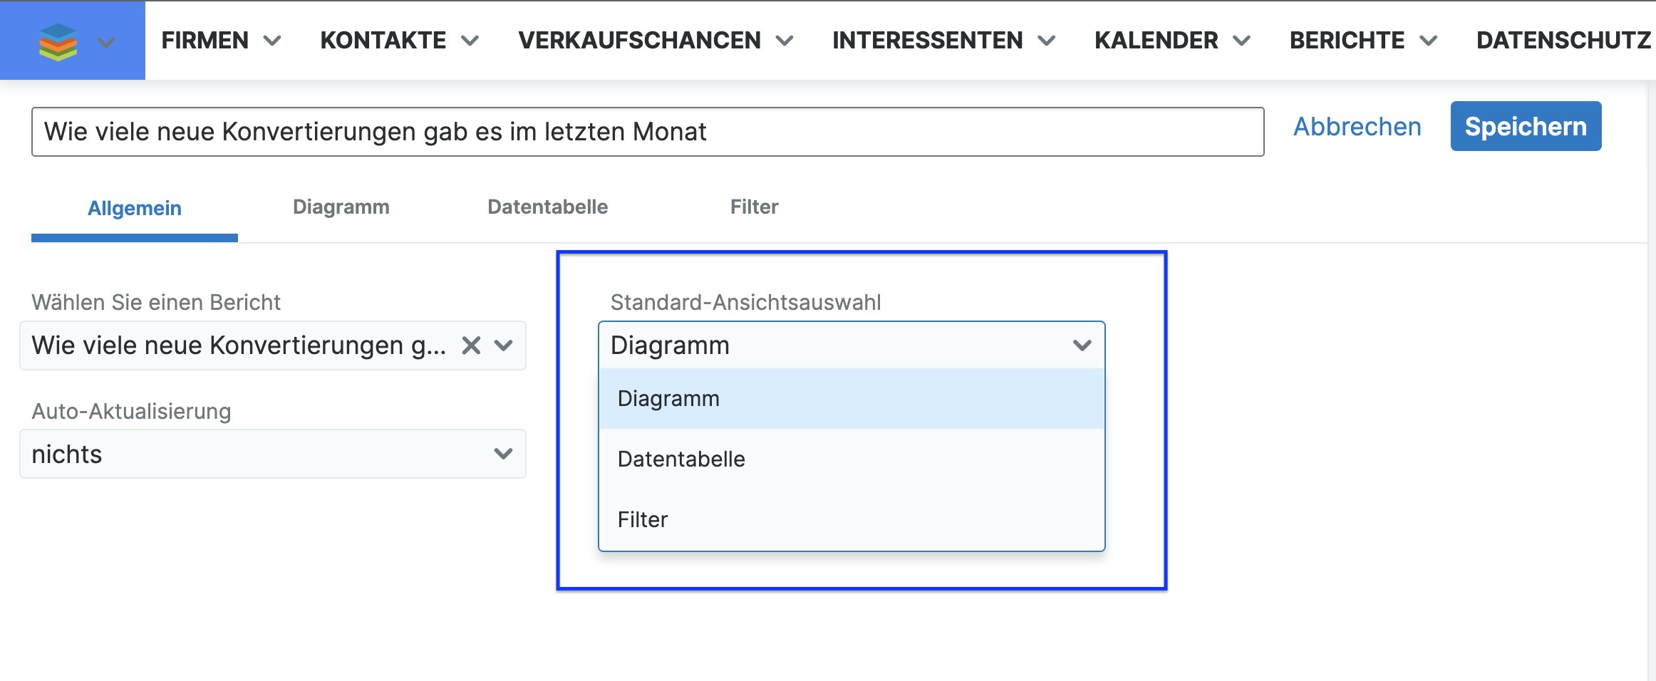The image size is (1656, 681).
Task: Switch to the Diagramm tab
Action: tap(341, 207)
